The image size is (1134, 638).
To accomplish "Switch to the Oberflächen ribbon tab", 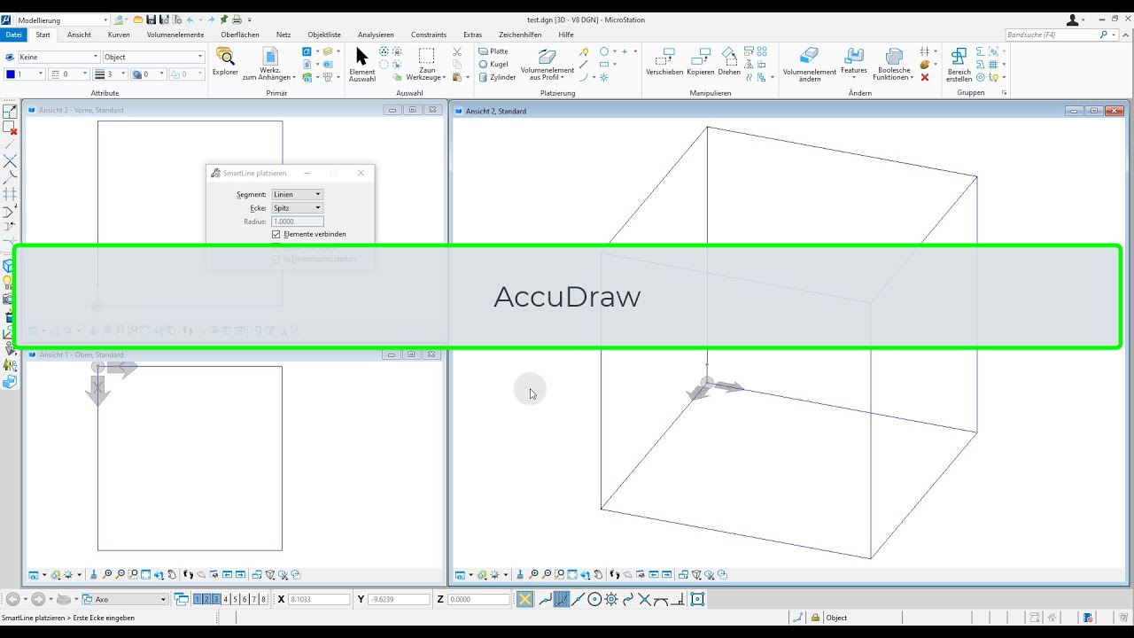I will pyautogui.click(x=240, y=35).
